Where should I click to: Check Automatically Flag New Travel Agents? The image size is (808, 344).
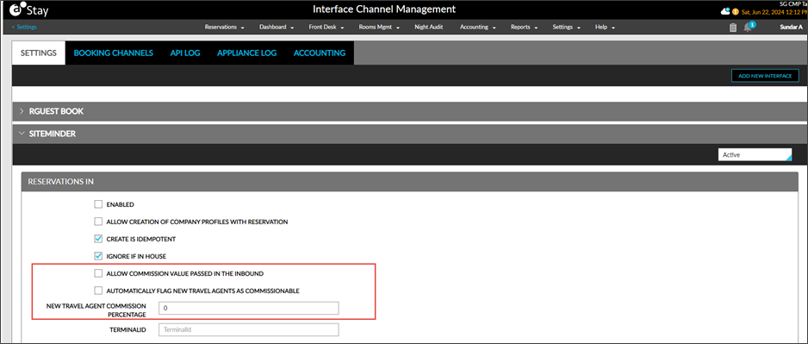[x=98, y=291]
